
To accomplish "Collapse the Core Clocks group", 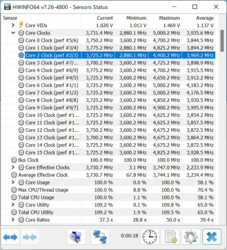I will pyautogui.click(x=13, y=33).
